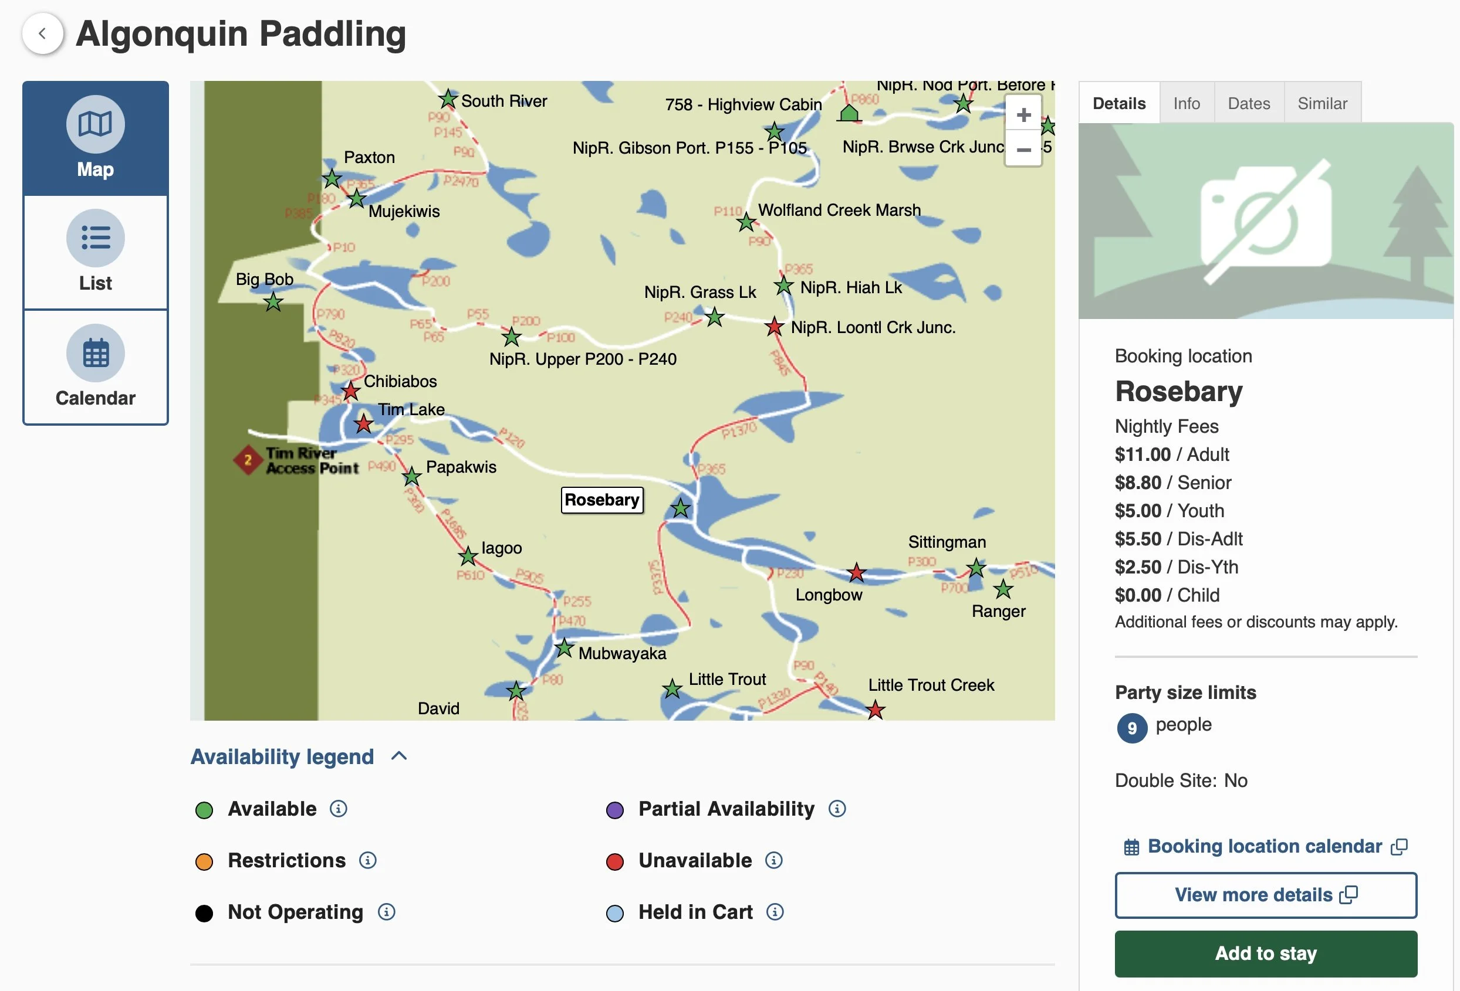Show info for Held in Cart
The height and width of the screenshot is (991, 1460).
click(775, 911)
